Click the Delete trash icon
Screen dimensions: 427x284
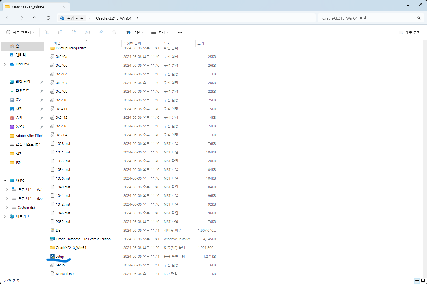tap(114, 32)
